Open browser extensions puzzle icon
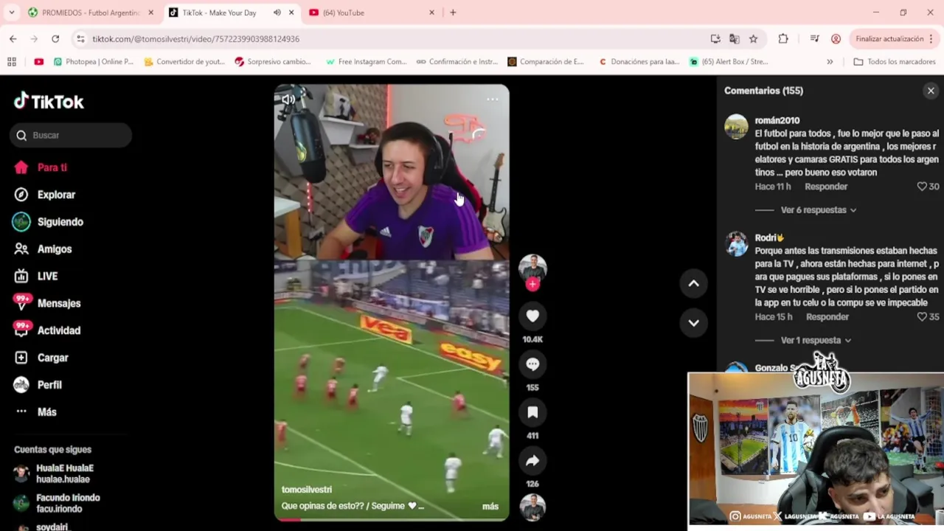Image resolution: width=944 pixels, height=531 pixels. click(x=783, y=39)
